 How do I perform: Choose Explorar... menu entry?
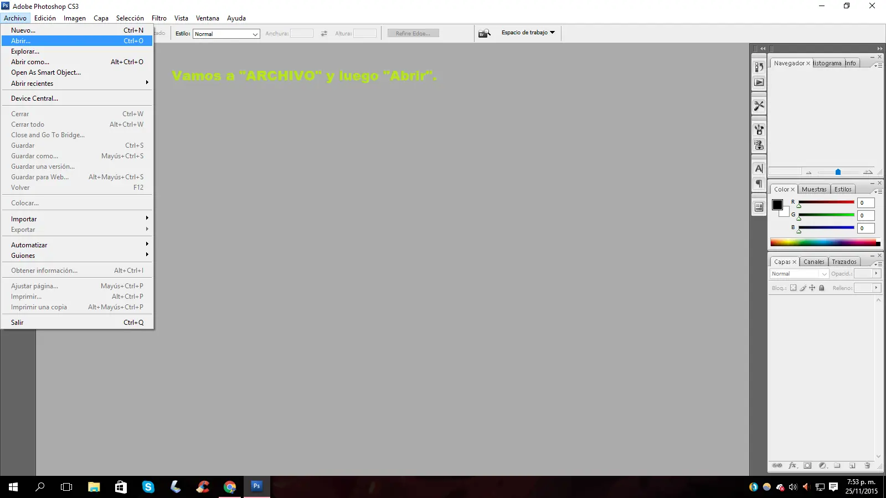click(77, 51)
